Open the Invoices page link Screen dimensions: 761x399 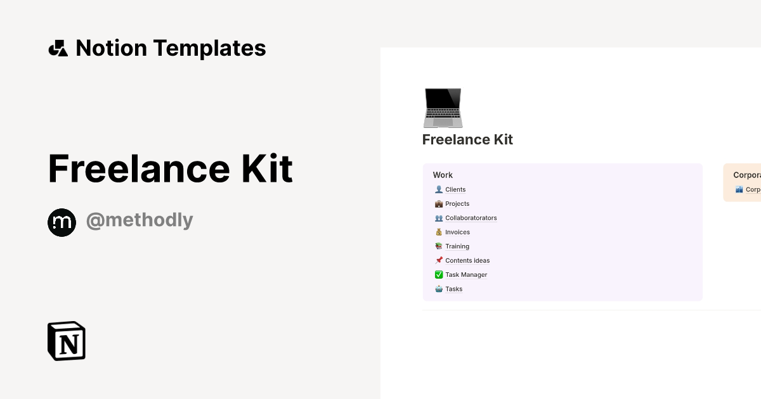click(458, 232)
